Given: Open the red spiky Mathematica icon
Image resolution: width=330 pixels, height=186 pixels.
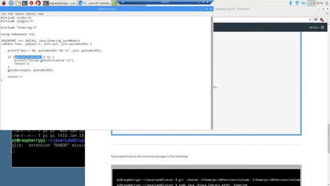Looking at the screenshot, I should point(31,3).
